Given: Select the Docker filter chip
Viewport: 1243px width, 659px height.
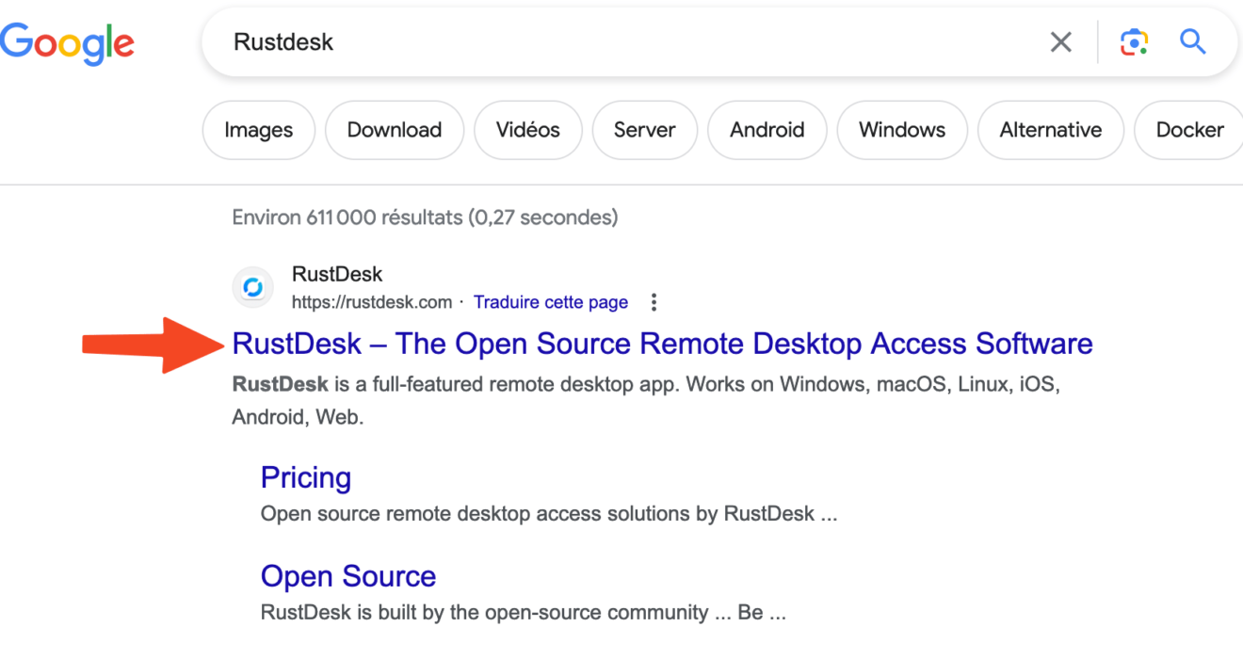Looking at the screenshot, I should click(x=1189, y=130).
